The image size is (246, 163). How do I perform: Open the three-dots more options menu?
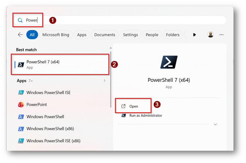tap(221, 35)
